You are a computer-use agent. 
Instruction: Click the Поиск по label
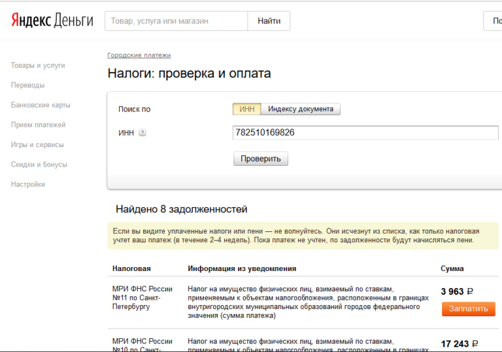pos(134,109)
